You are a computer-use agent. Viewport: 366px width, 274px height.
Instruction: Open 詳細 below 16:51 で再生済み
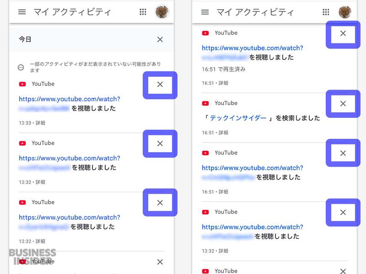click(x=223, y=83)
